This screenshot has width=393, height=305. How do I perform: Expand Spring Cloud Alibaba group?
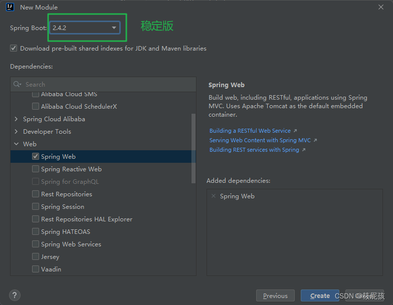click(16, 119)
